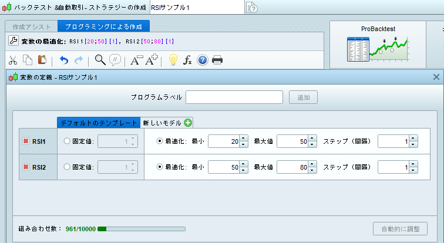The height and width of the screenshot is (243, 444).
Task: Click the RSI2 variable name label
Action: (39, 167)
